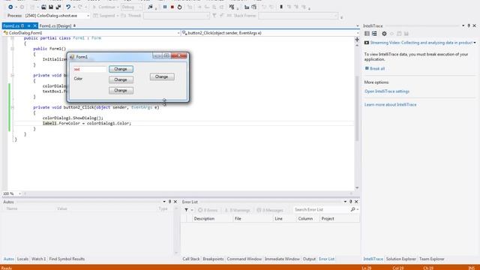Undo the last edit via the toolbar
The width and height of the screenshot is (480, 270).
point(68,7)
